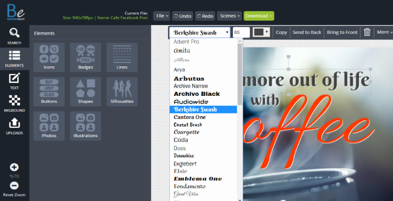Open the More options dropdown
Screen dimensions: 393x201
tap(384, 32)
